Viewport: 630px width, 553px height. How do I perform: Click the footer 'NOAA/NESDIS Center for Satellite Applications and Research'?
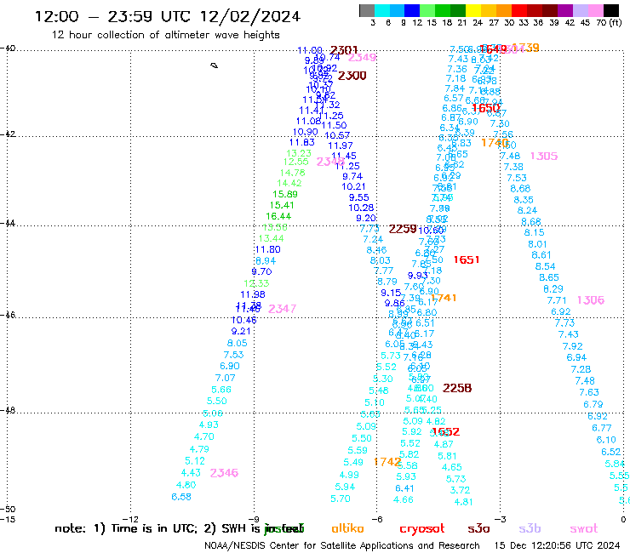click(342, 545)
